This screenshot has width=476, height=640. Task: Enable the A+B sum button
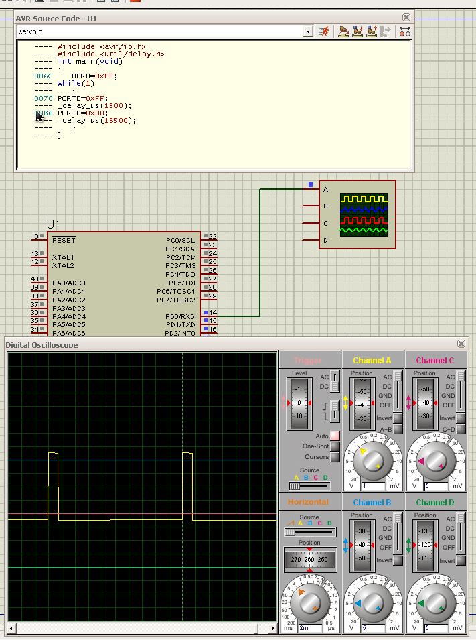(398, 429)
